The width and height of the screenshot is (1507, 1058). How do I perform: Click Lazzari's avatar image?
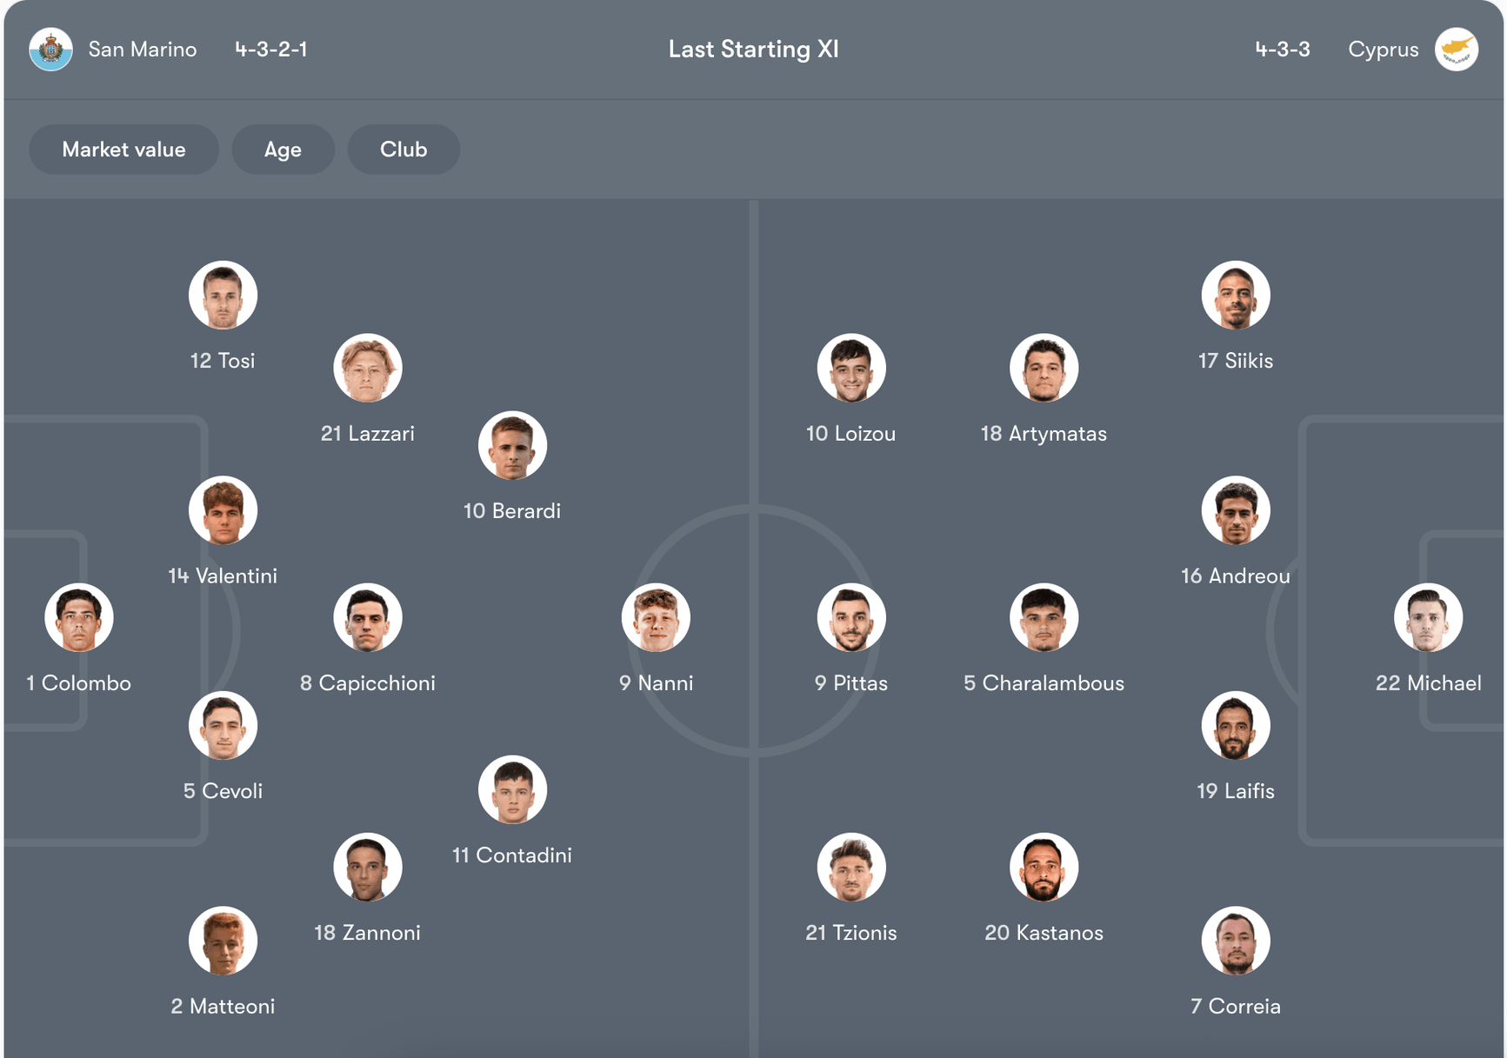(x=368, y=368)
